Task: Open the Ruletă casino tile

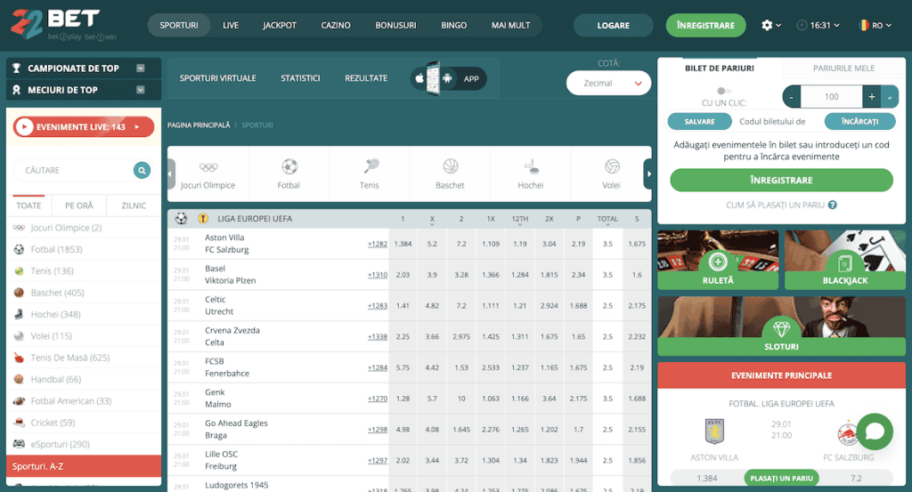Action: (x=718, y=260)
